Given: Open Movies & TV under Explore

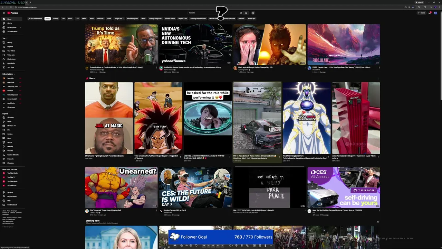Looking at the screenshot, I should click(11, 126).
